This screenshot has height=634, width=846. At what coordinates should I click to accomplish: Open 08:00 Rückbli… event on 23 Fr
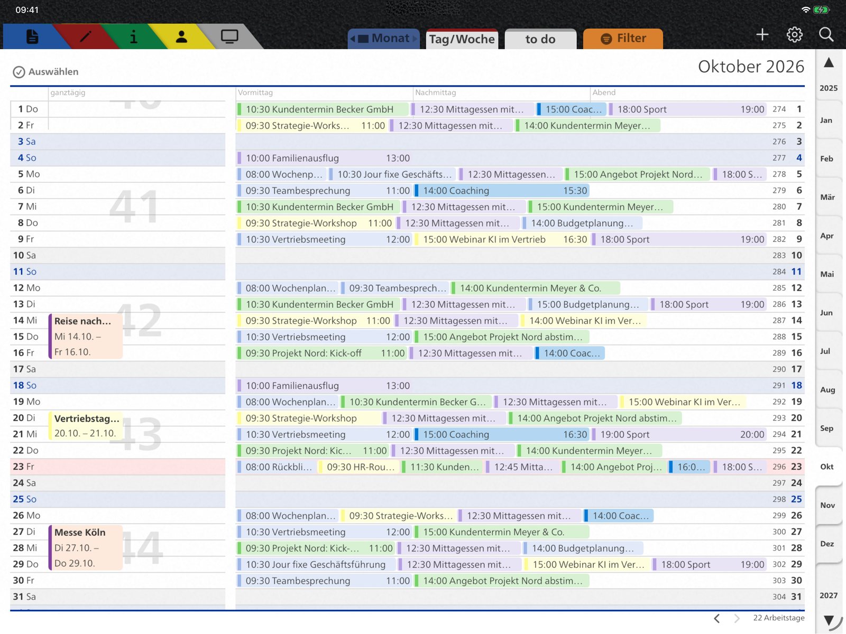tap(277, 467)
